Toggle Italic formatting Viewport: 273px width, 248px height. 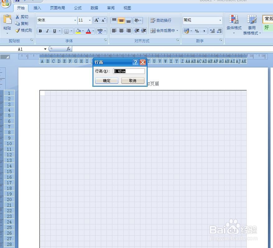(47, 31)
